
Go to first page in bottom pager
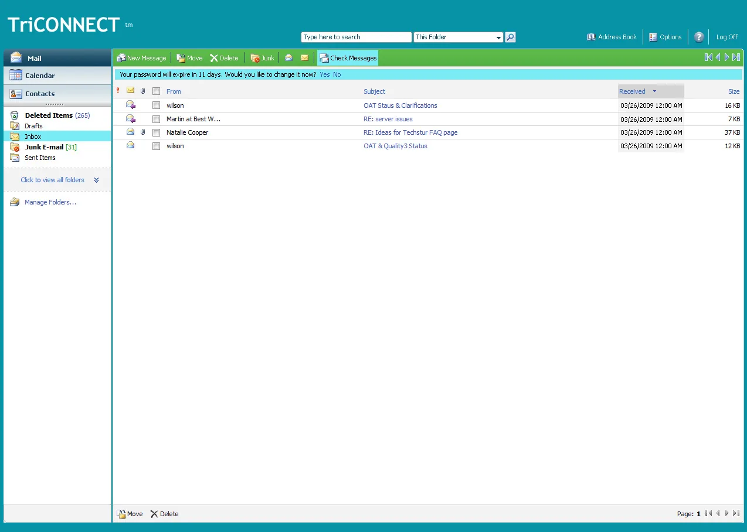708,513
